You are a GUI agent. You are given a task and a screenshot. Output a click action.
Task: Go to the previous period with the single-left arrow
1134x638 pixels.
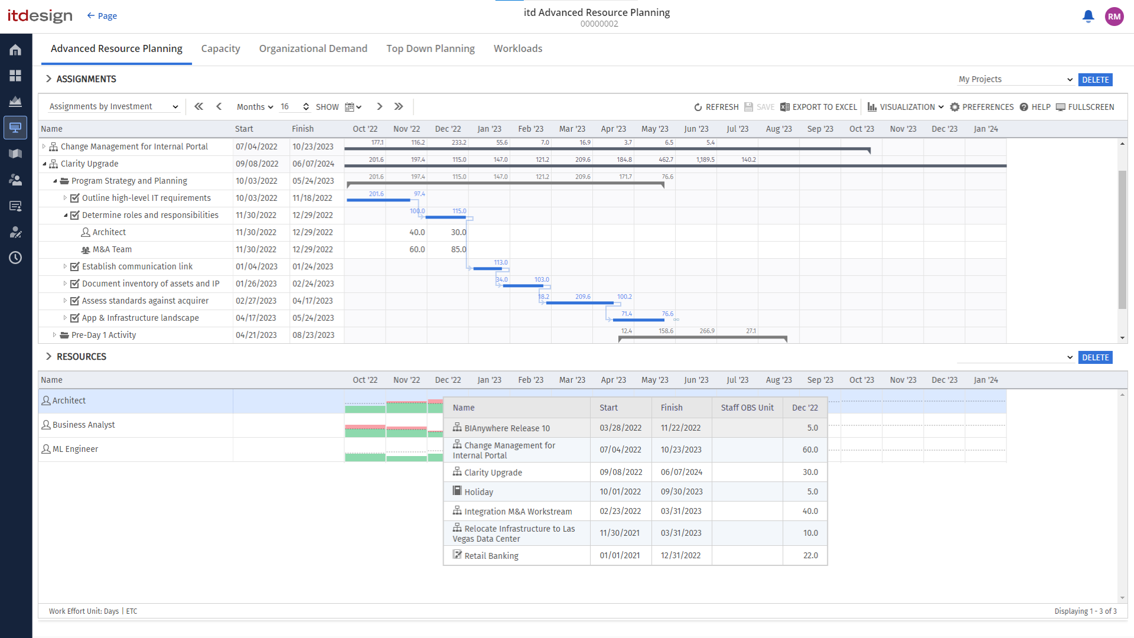[x=219, y=106]
